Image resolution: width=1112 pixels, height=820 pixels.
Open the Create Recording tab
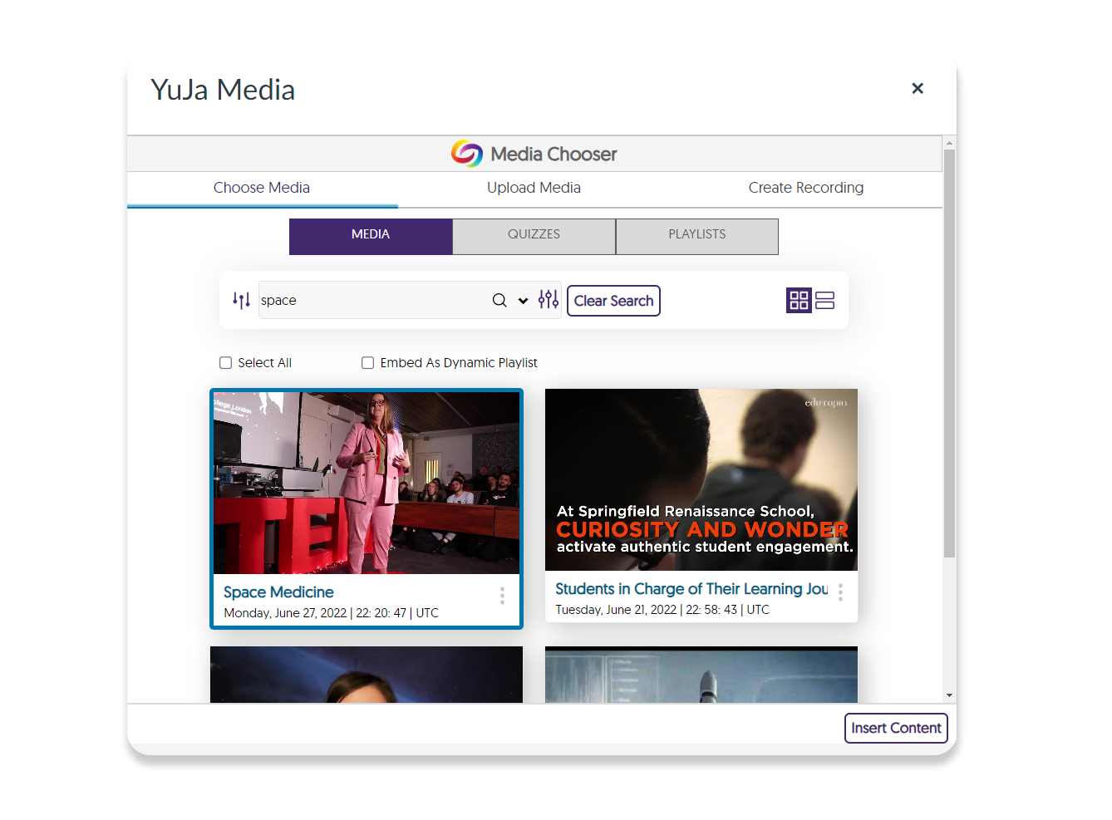pyautogui.click(x=805, y=188)
